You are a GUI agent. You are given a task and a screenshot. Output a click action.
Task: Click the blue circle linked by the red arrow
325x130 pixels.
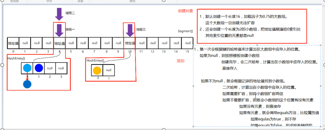[27, 84]
